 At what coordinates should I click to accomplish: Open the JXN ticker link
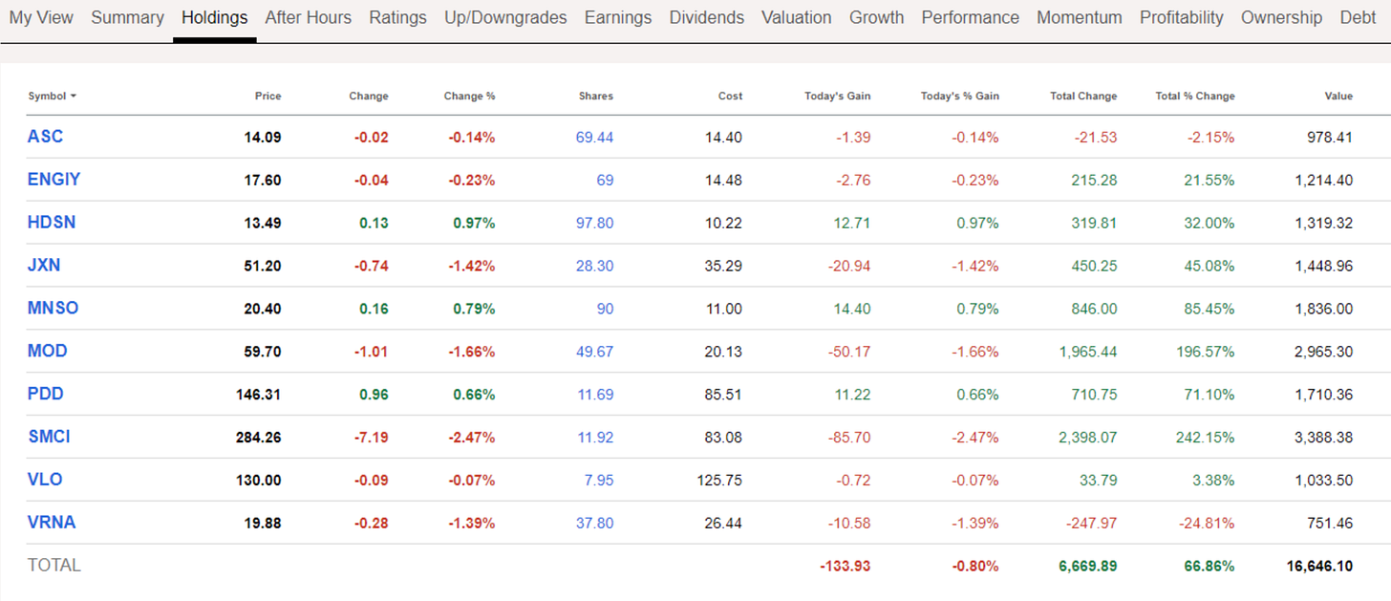(x=44, y=266)
